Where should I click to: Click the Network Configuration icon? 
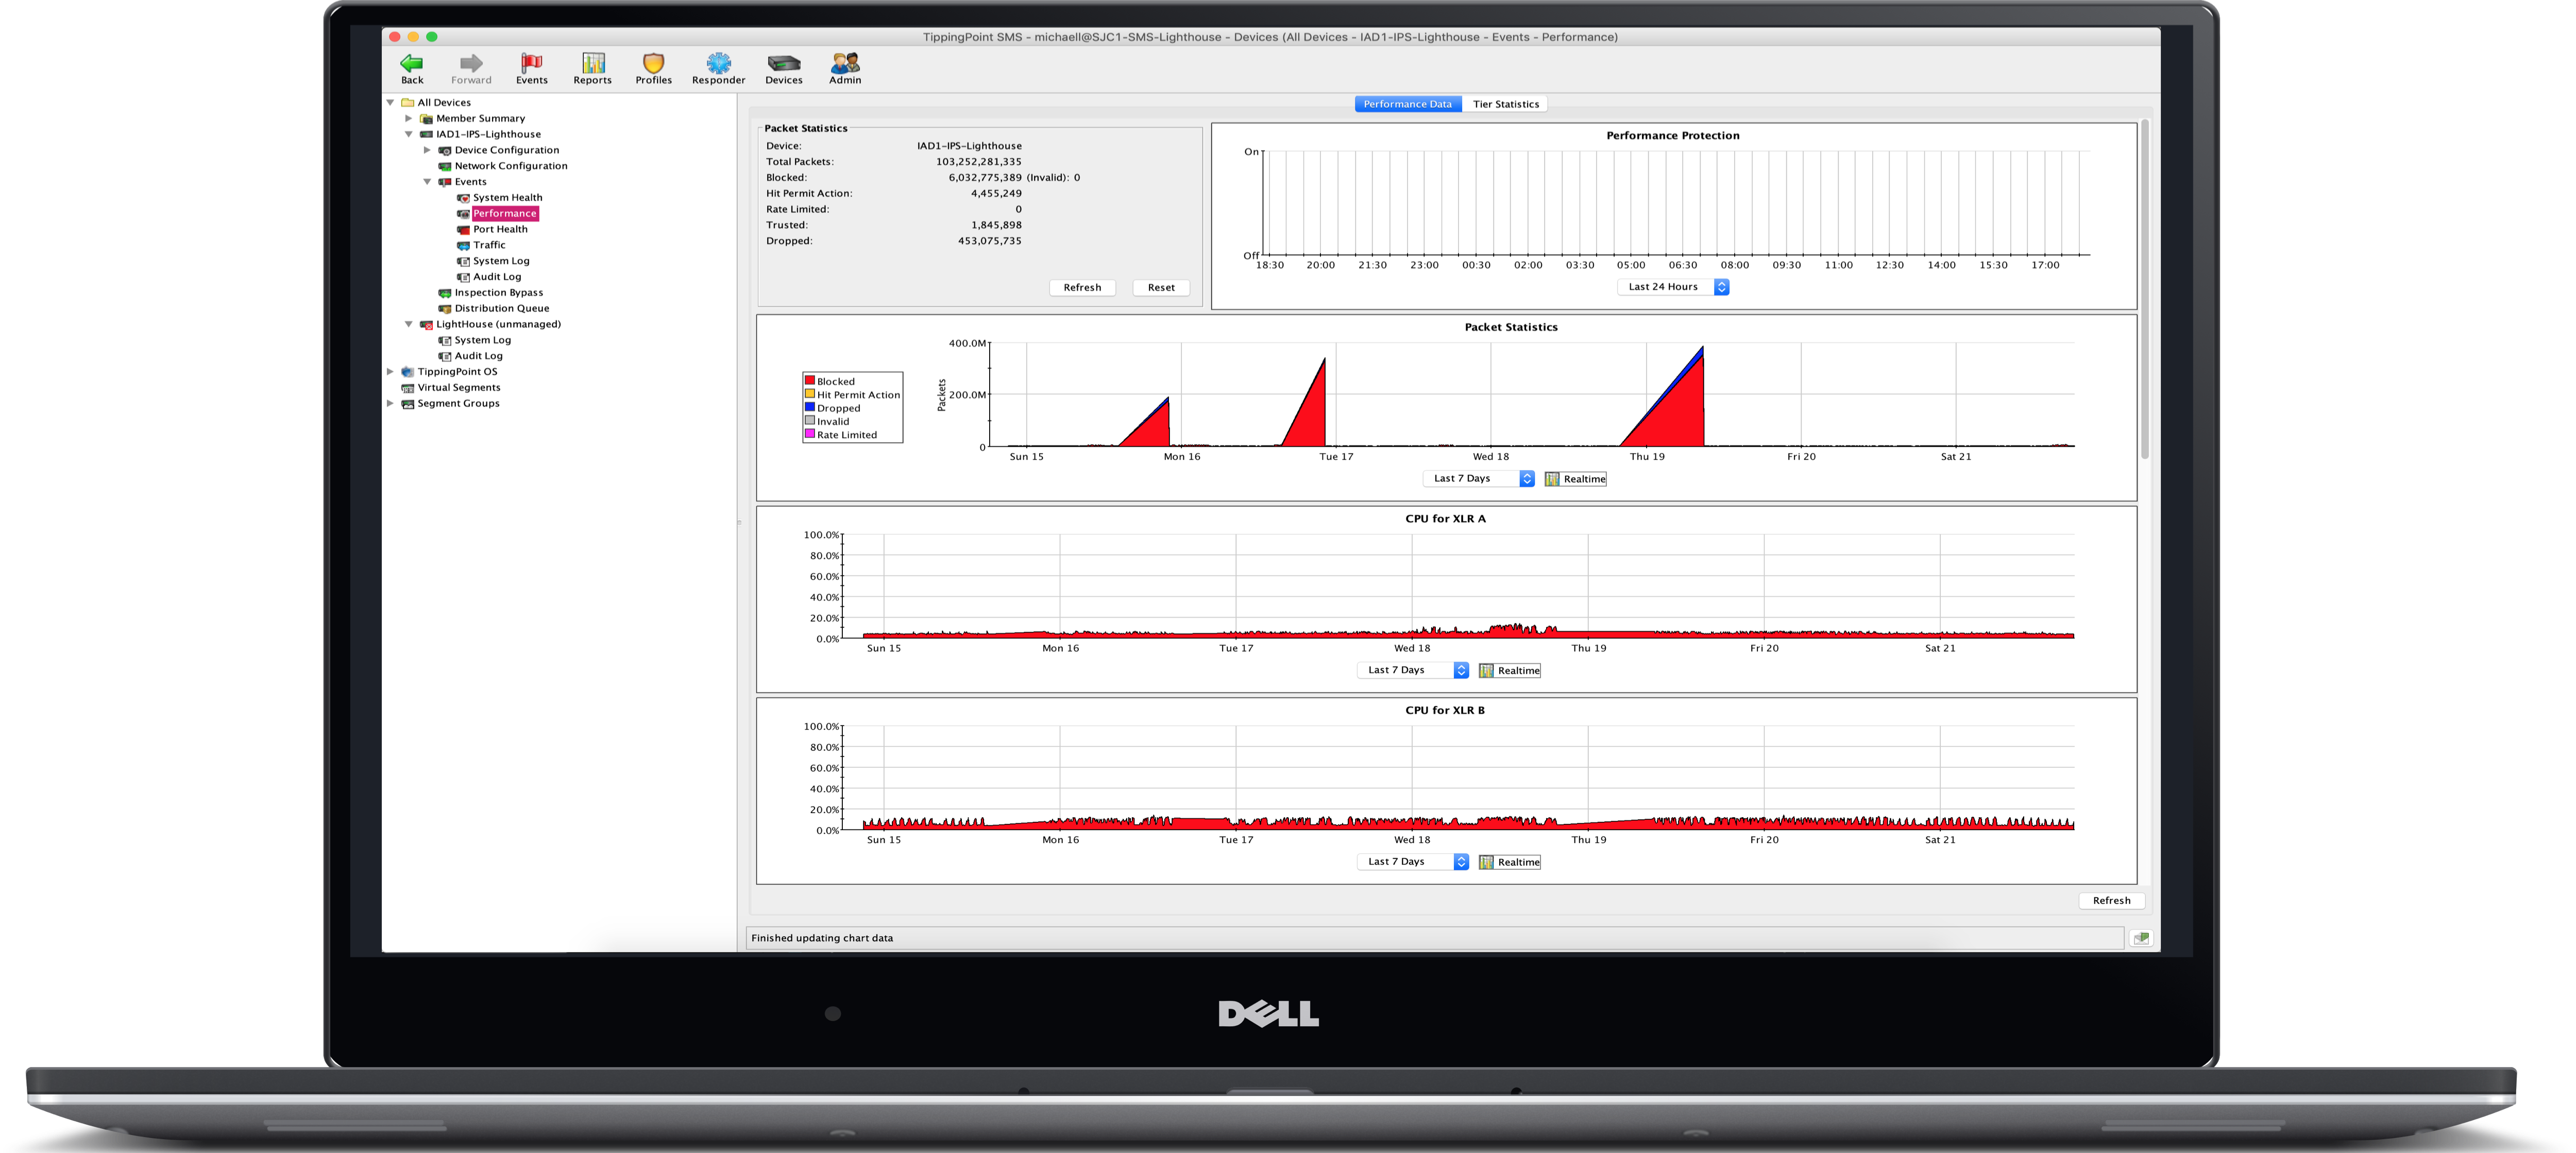coord(445,166)
